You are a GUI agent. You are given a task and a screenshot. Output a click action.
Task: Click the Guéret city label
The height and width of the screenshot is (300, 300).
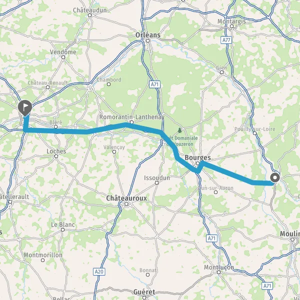click(144, 292)
